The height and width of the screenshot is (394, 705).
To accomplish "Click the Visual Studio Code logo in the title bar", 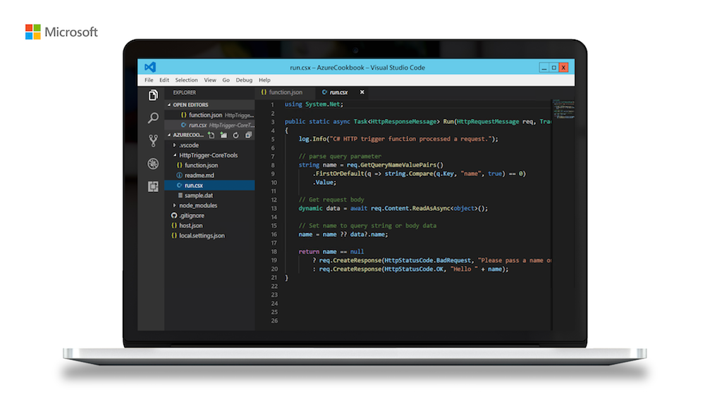I will click(x=150, y=68).
